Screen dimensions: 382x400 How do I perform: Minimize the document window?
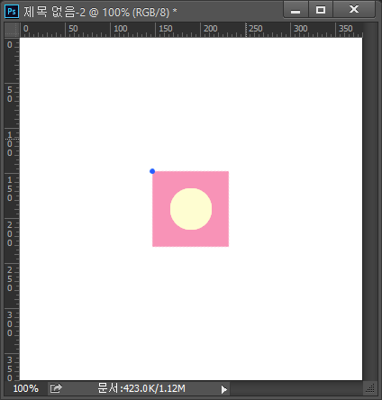pos(296,10)
